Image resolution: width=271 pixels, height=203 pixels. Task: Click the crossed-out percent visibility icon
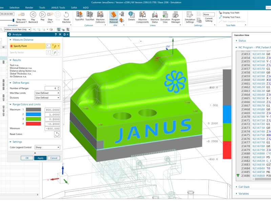68,30
